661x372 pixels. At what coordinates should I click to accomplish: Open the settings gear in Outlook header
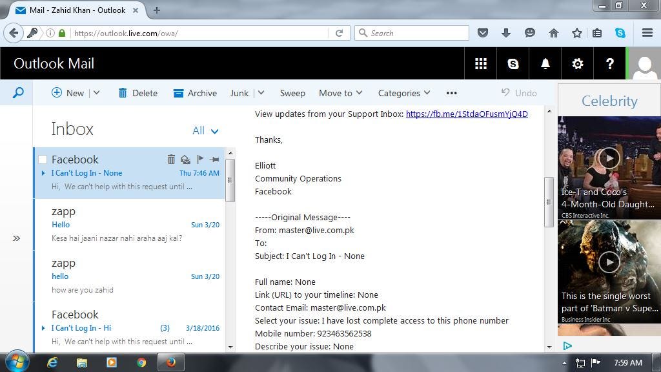578,64
